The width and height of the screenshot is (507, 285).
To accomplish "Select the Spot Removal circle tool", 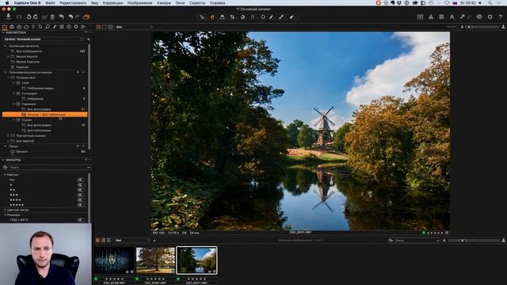I will [263, 17].
